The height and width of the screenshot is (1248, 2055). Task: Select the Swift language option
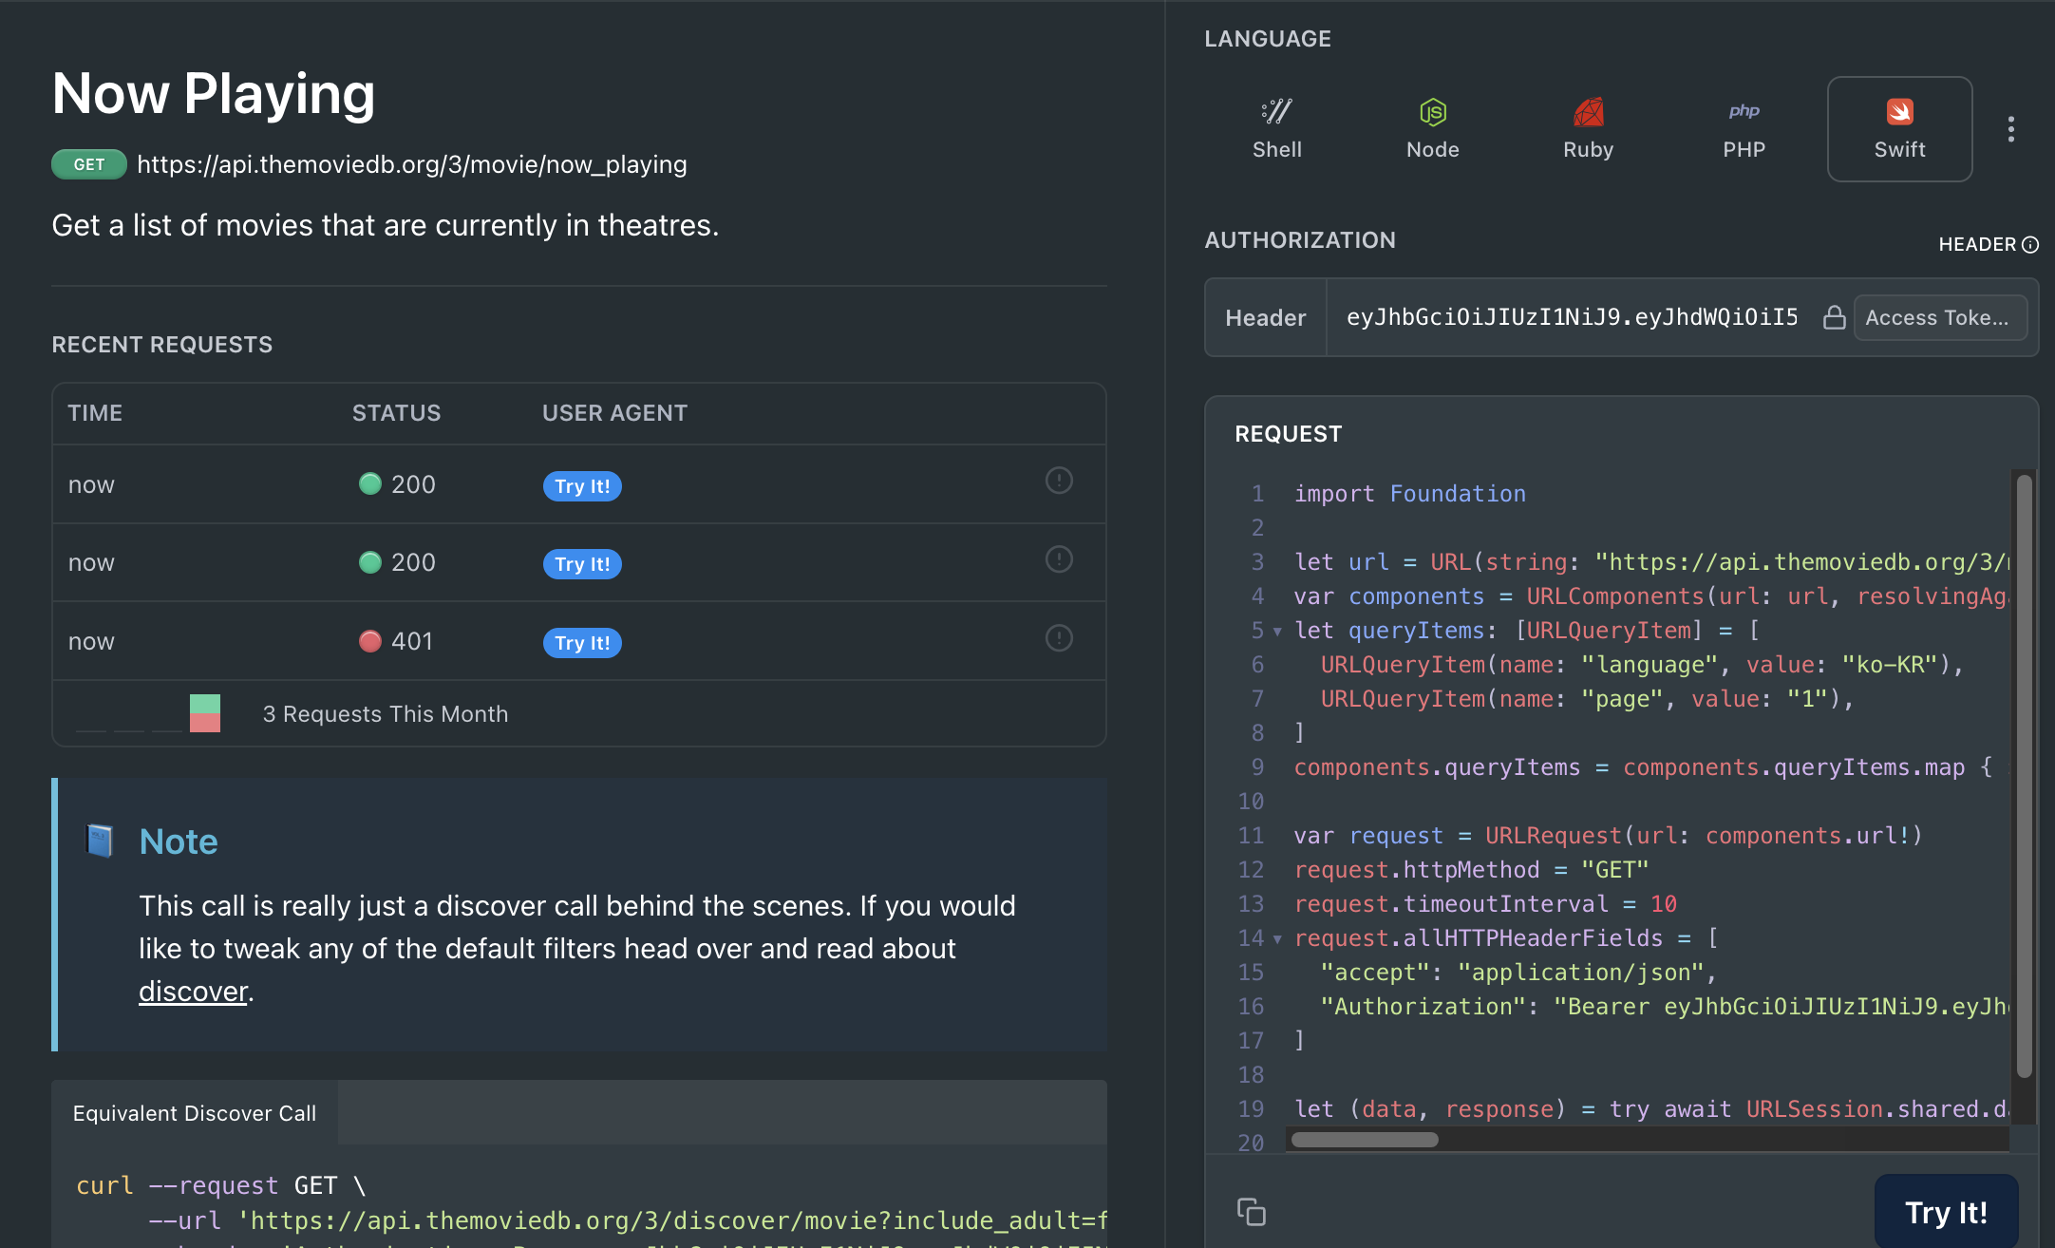[x=1899, y=129]
